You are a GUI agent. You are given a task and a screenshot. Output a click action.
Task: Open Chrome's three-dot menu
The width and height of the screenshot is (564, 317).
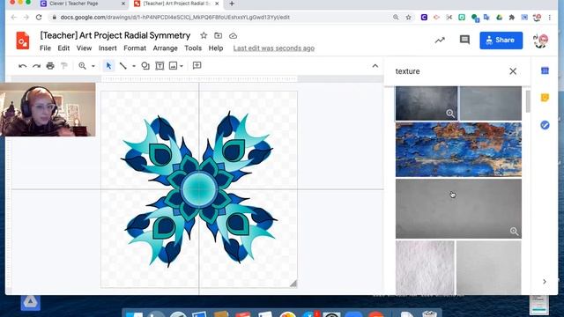click(x=550, y=18)
